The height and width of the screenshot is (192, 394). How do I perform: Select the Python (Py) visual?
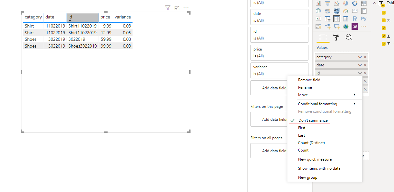pos(364,19)
